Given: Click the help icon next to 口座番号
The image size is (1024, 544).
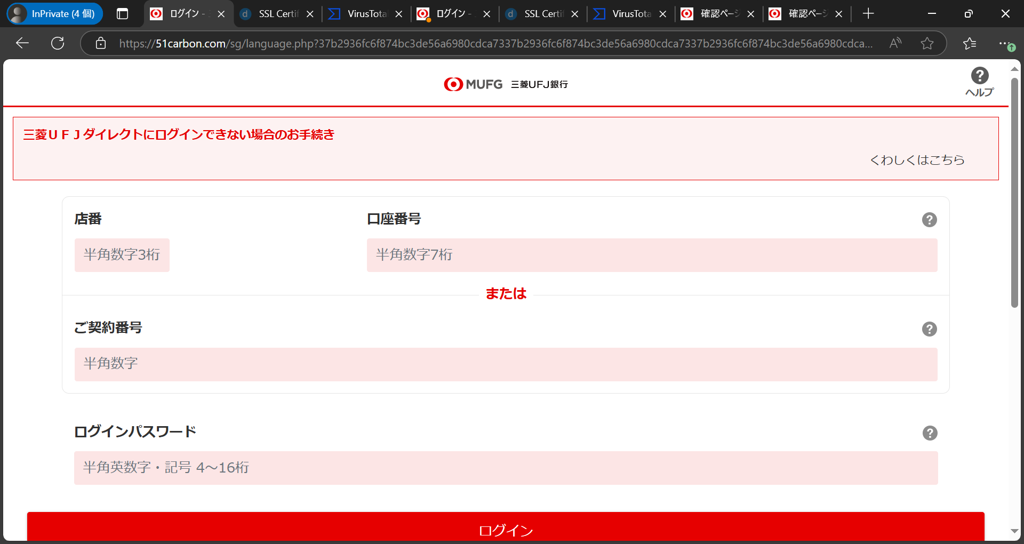Looking at the screenshot, I should [x=929, y=220].
